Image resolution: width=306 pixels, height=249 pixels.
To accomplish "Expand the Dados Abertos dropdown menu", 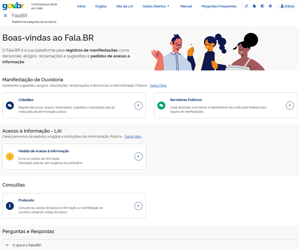I will point(156,6).
